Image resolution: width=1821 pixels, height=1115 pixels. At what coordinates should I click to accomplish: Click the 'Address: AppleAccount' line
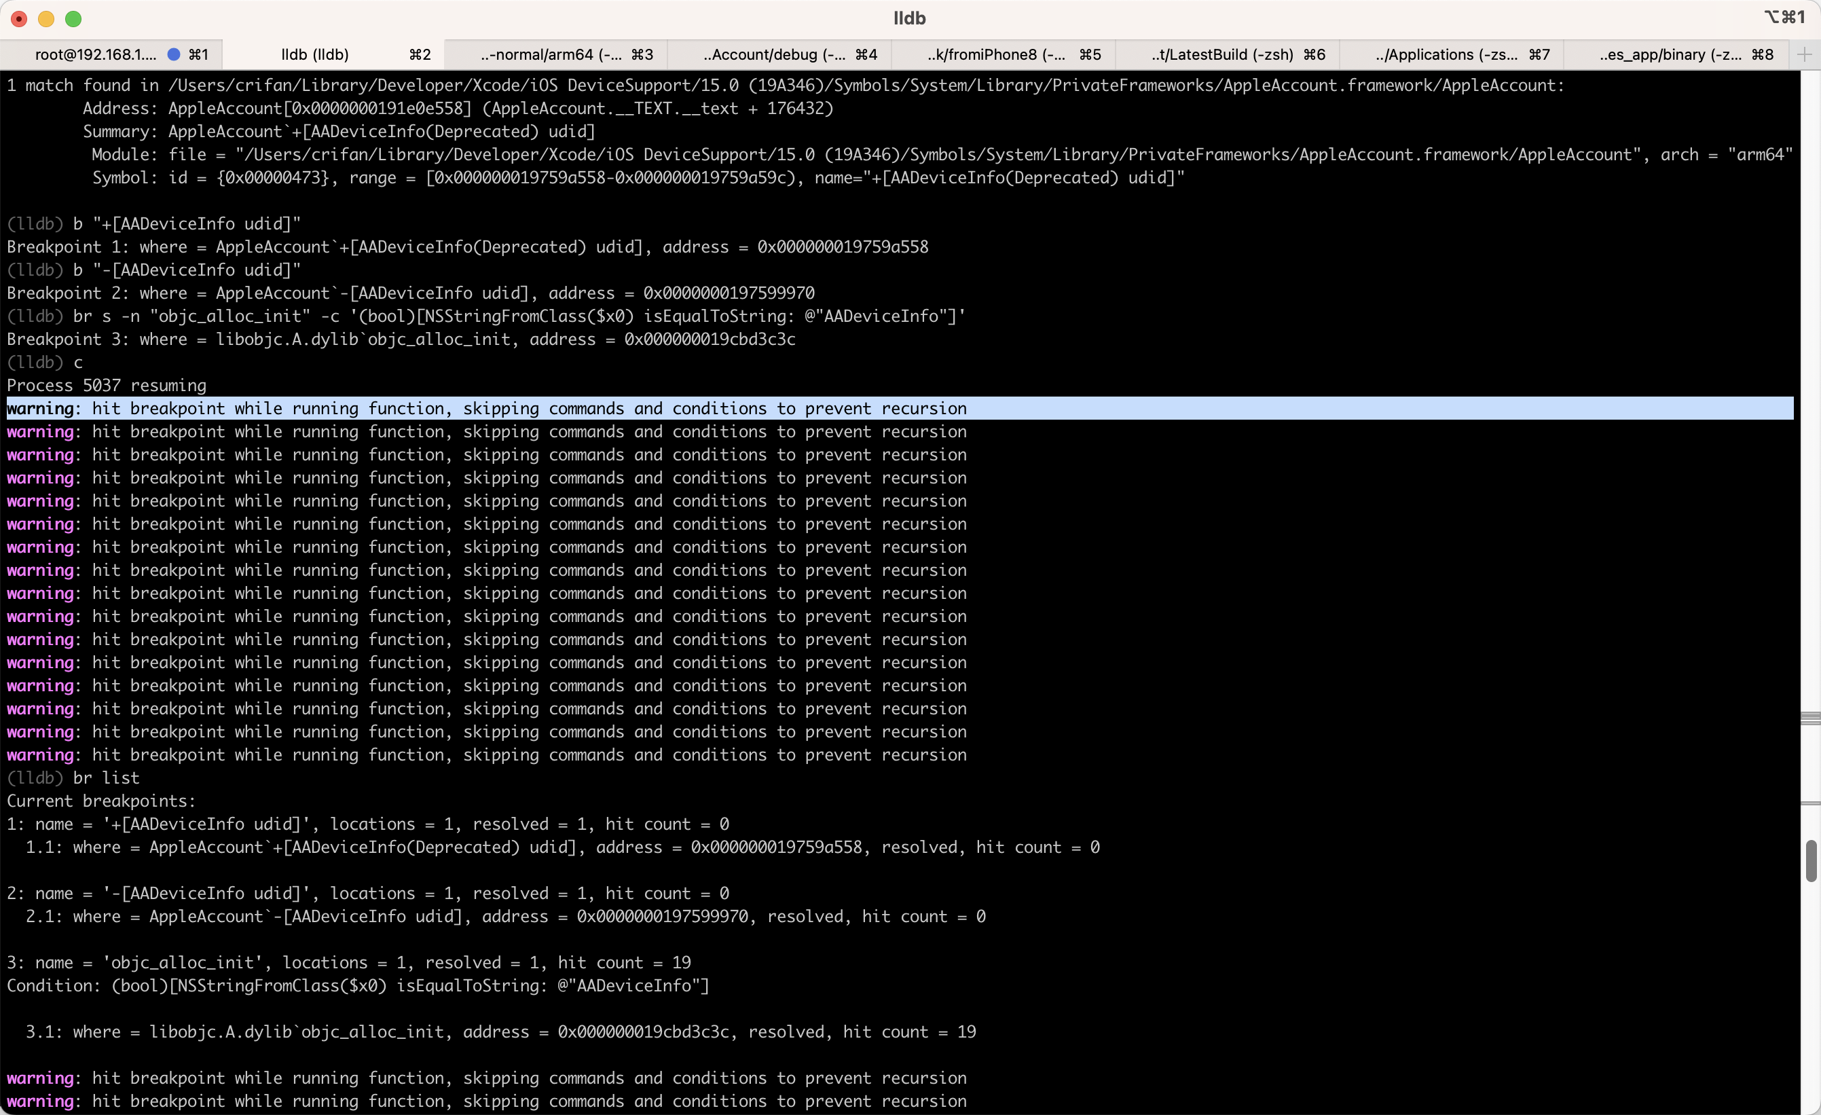coord(458,109)
